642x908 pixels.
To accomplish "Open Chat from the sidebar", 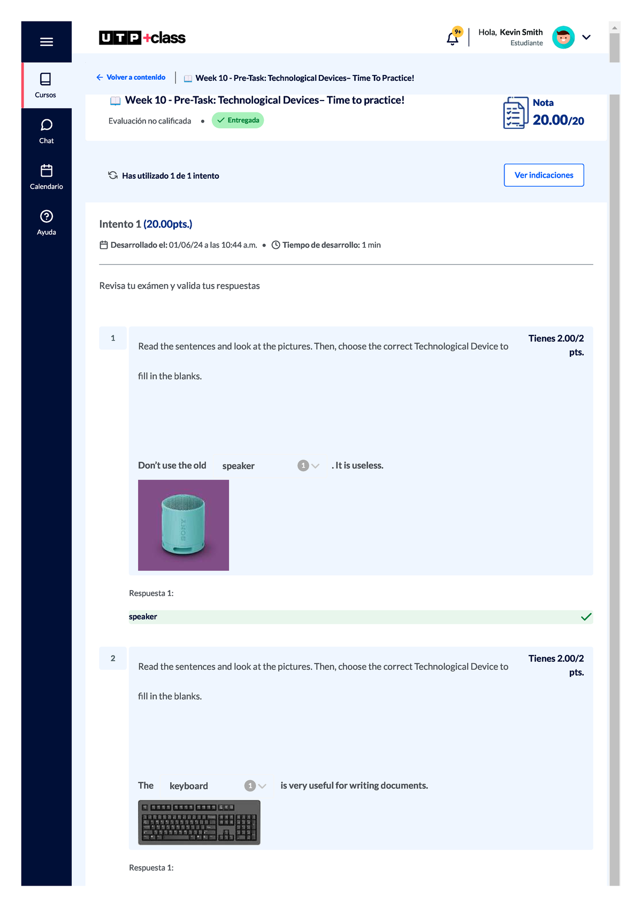I will (47, 131).
